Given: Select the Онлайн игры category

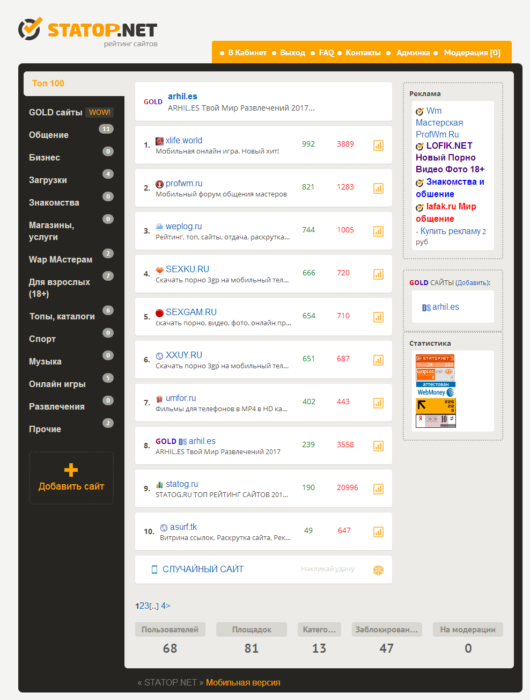Looking at the screenshot, I should (57, 384).
